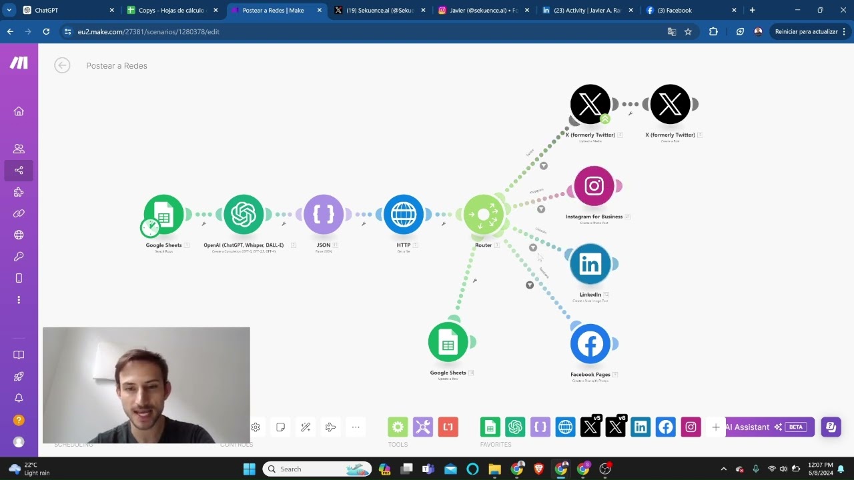Open Webhooks globe icon in sidebar
The image size is (854, 480).
tap(19, 235)
